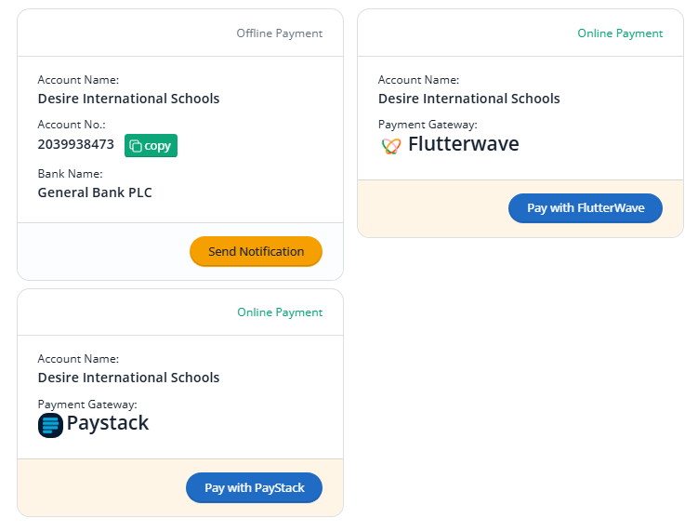Click the Offline Payment card header label
Screen dimensions: 698x531
(279, 33)
